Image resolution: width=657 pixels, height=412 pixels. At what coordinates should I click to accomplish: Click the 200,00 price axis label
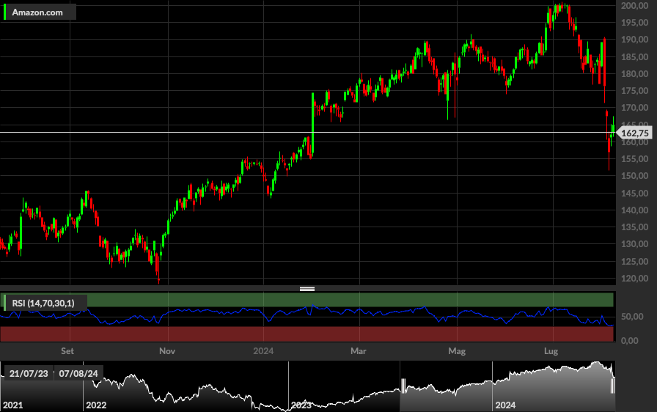[634, 5]
